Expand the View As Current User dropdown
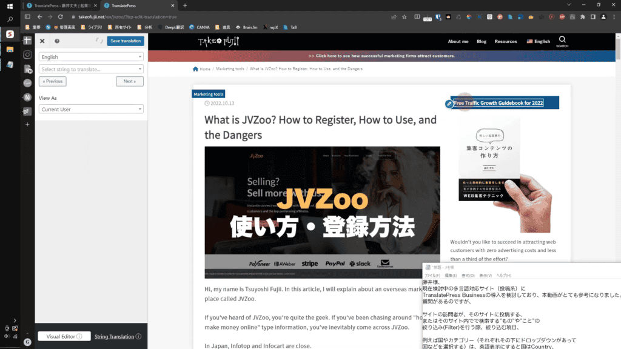Viewport: 621px width, 349px height. click(x=91, y=109)
